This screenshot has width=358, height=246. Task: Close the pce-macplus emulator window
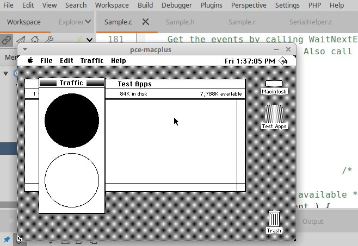pyautogui.click(x=288, y=49)
